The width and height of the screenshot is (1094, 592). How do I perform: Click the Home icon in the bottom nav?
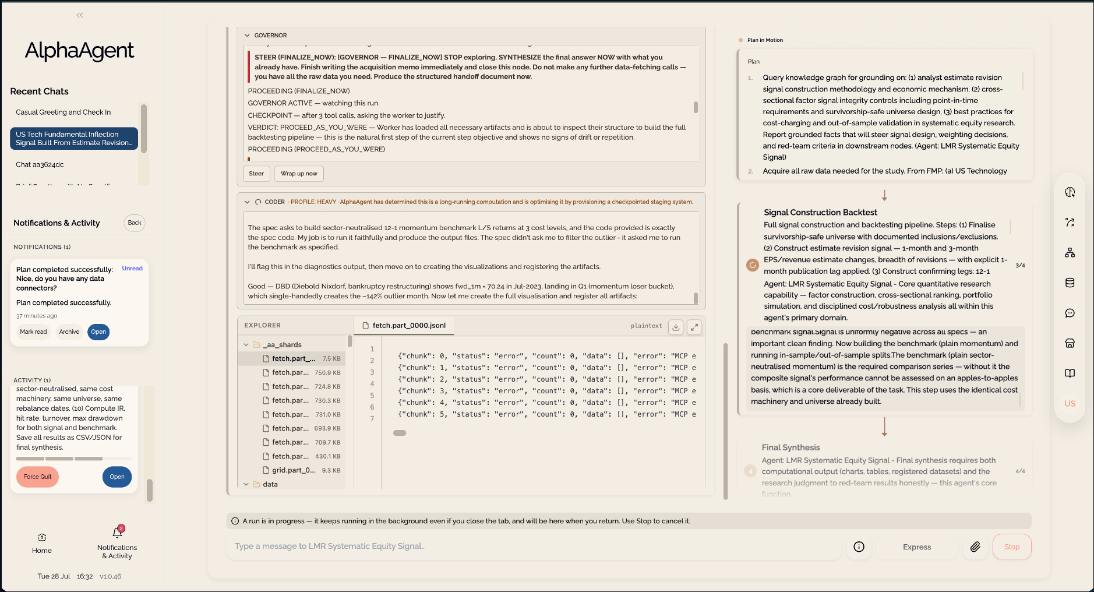[42, 537]
